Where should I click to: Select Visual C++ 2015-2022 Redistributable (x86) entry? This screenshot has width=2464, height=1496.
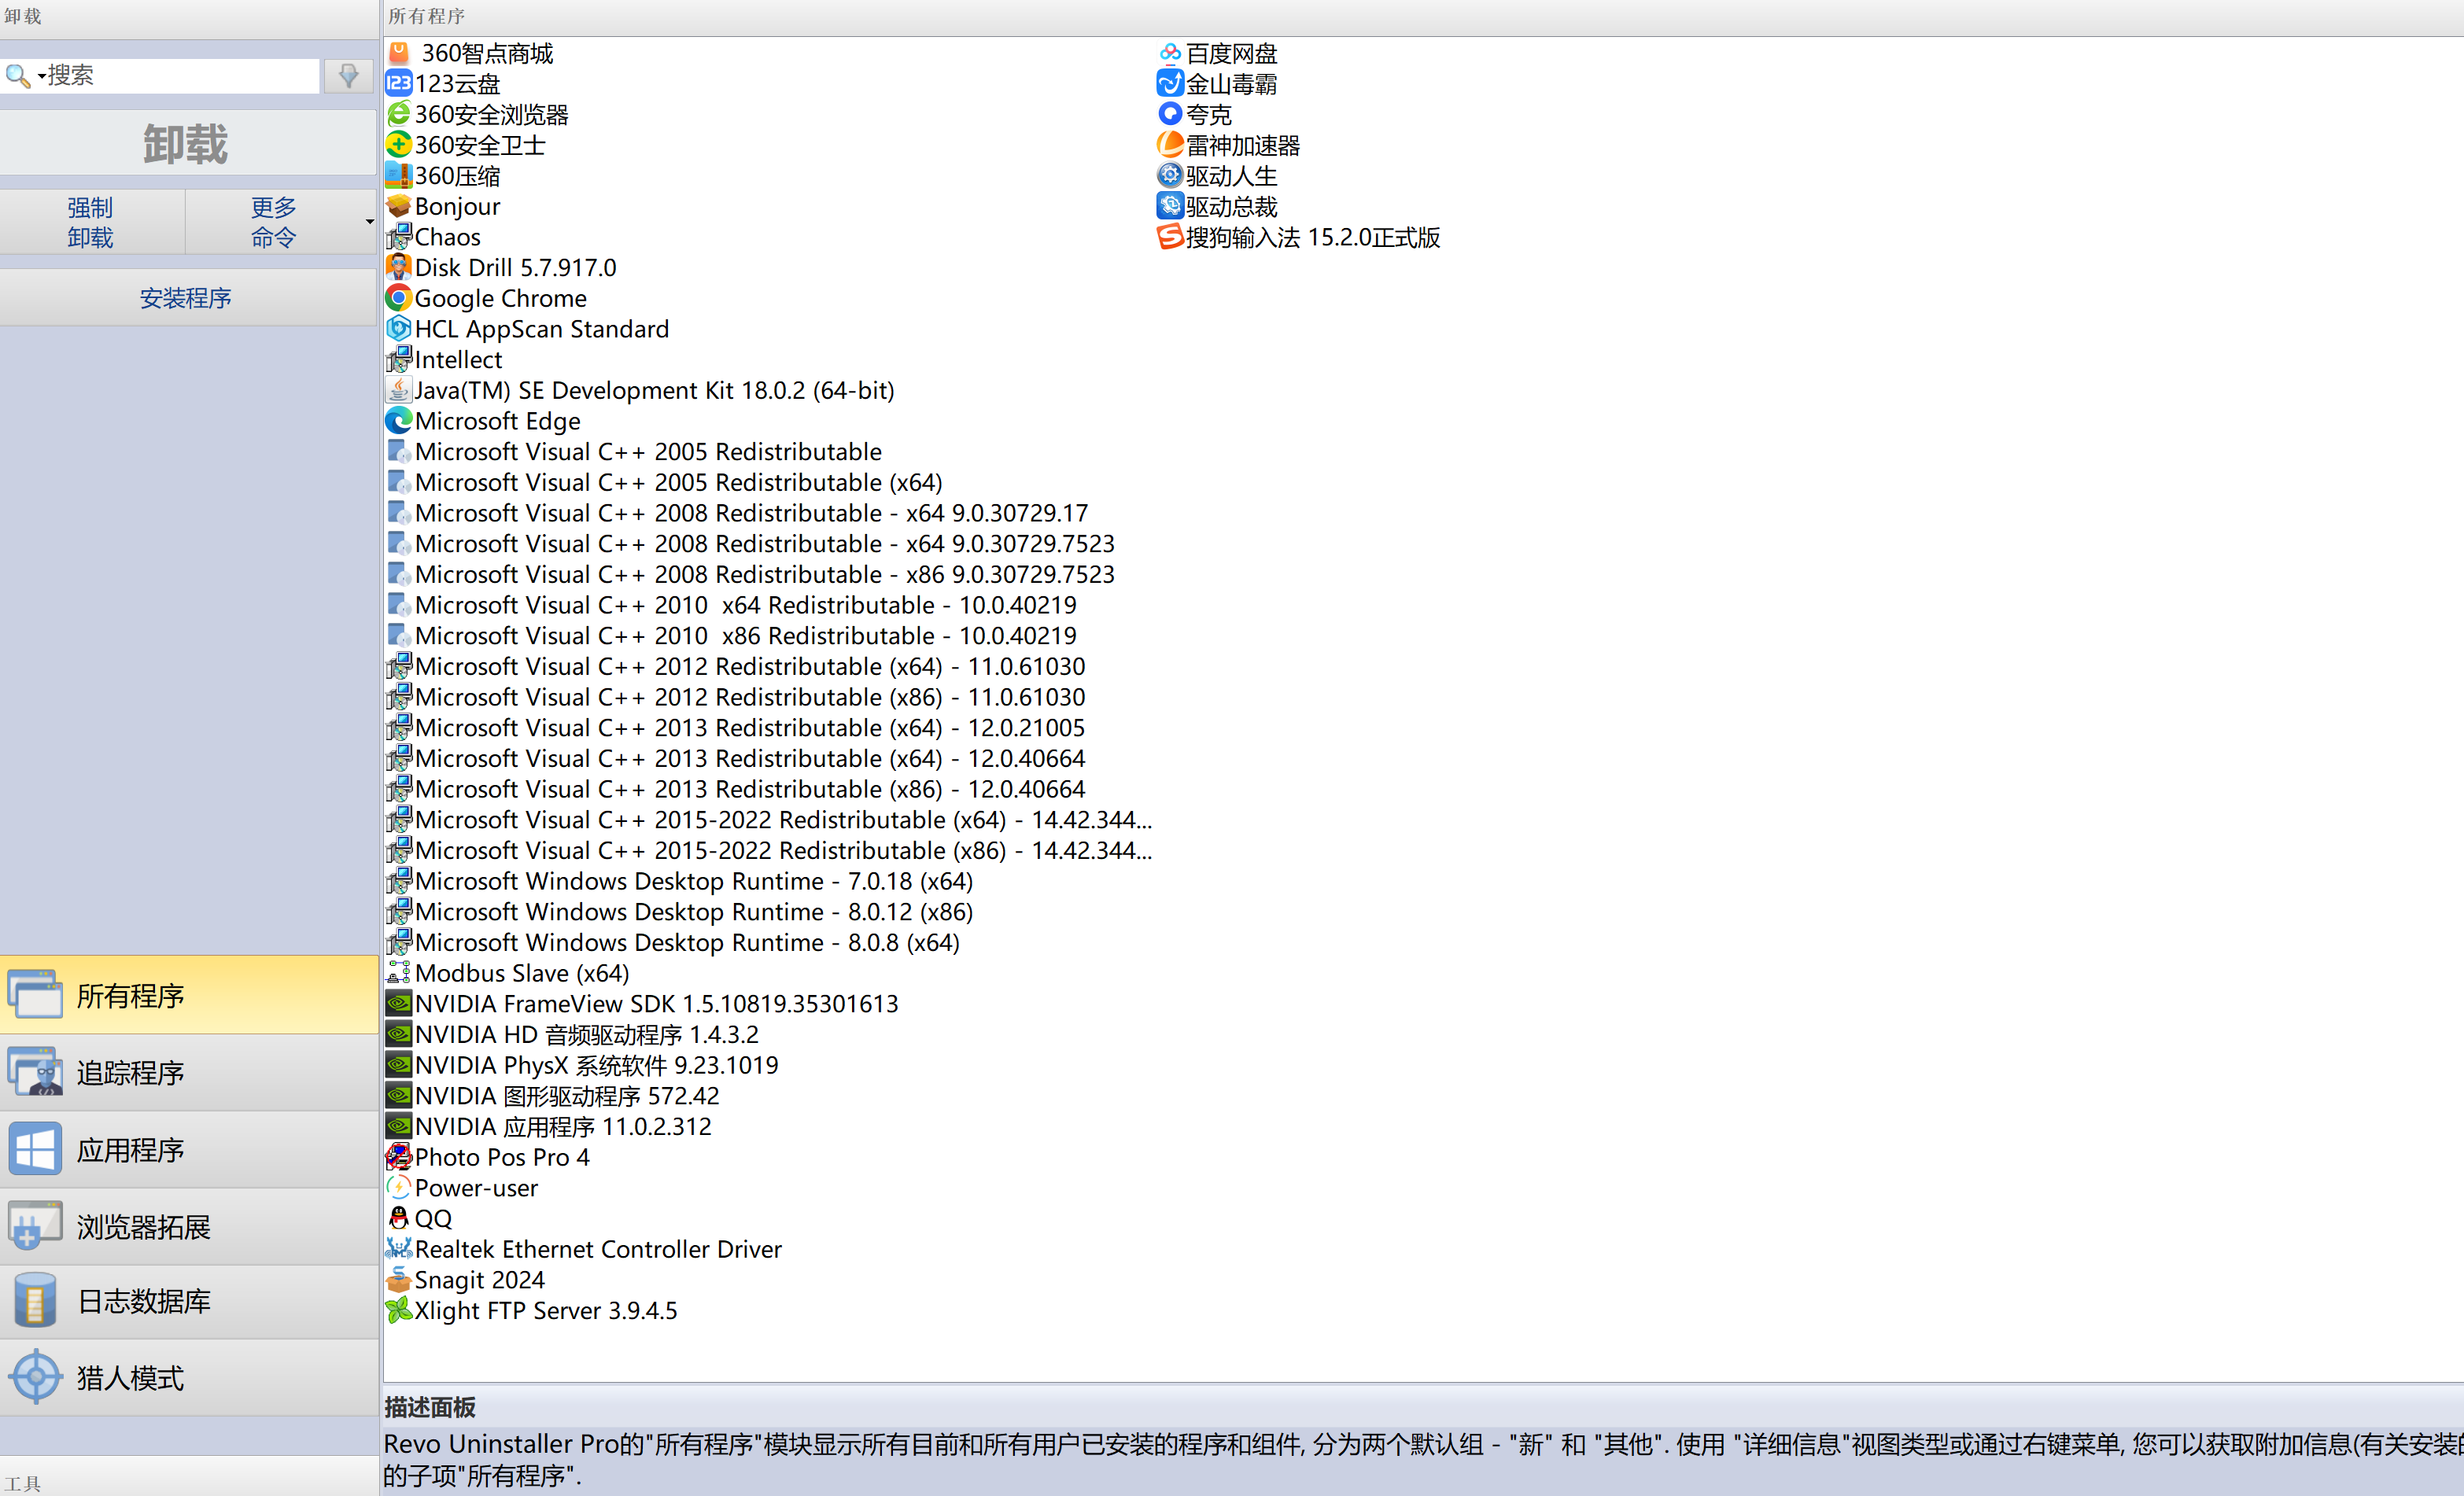pos(770,850)
